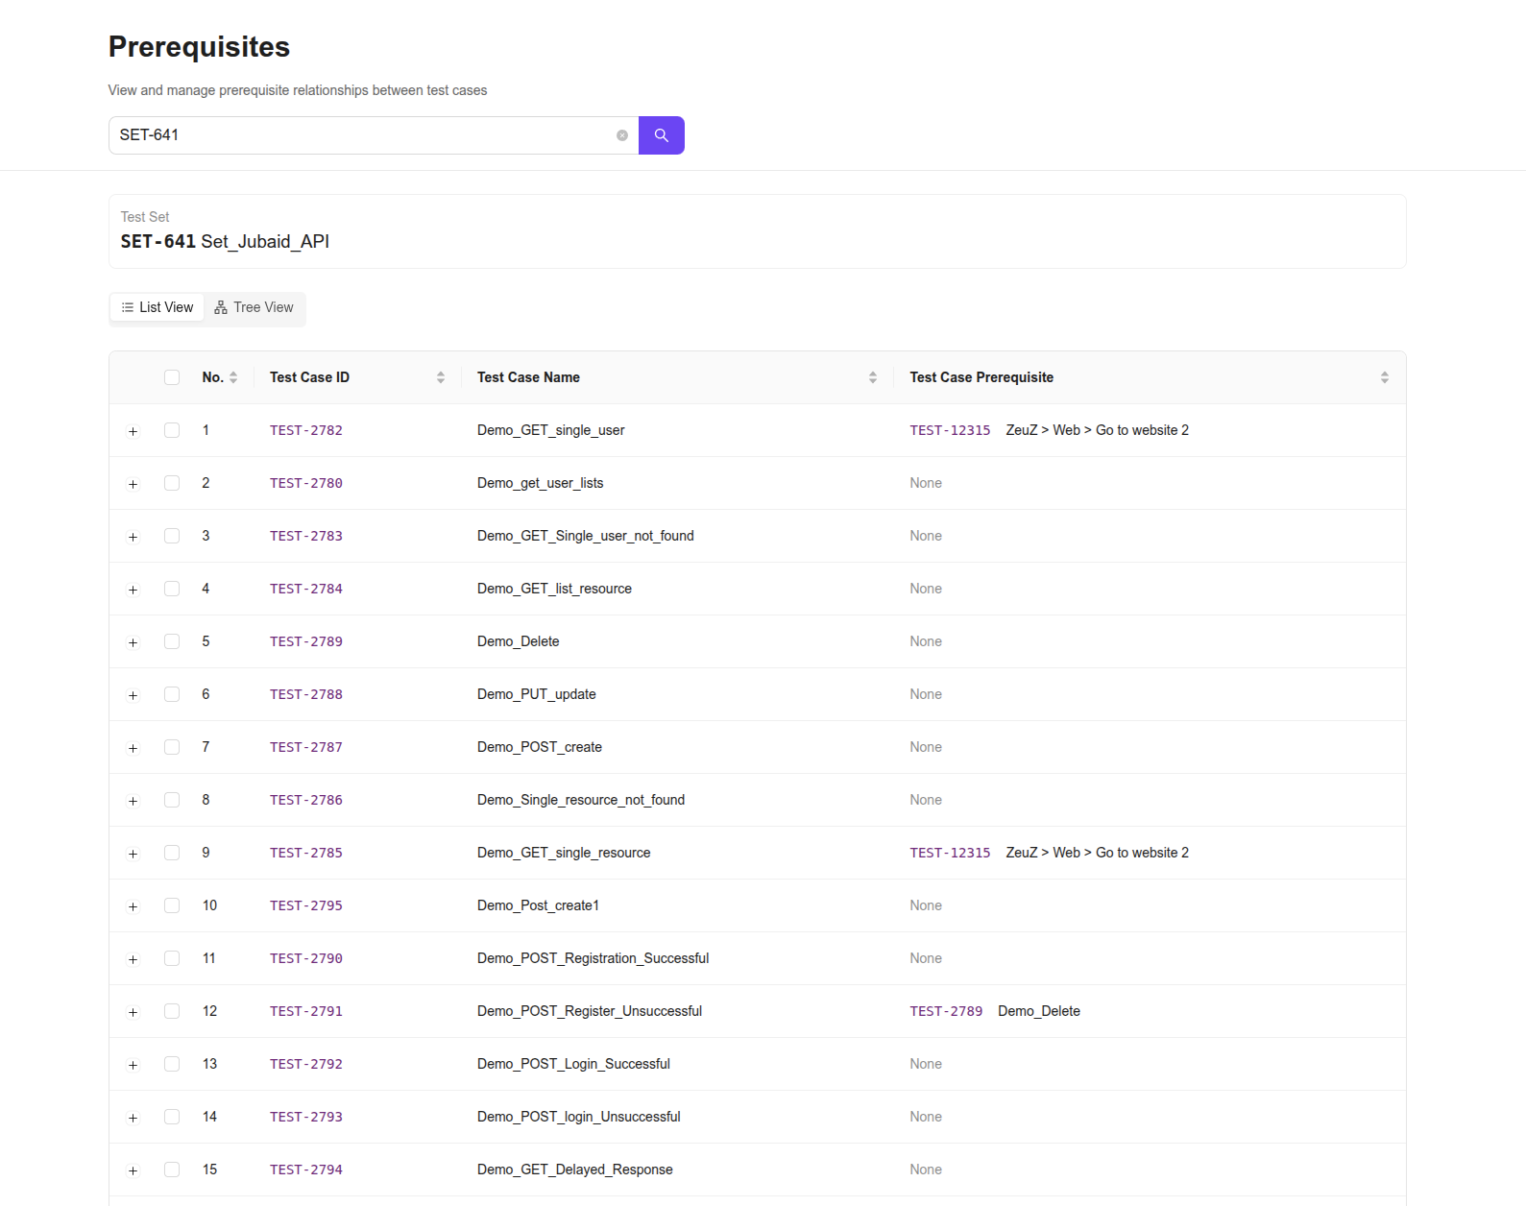Expand the Demo_GET_single_user row
This screenshot has width=1526, height=1206.
tap(133, 431)
